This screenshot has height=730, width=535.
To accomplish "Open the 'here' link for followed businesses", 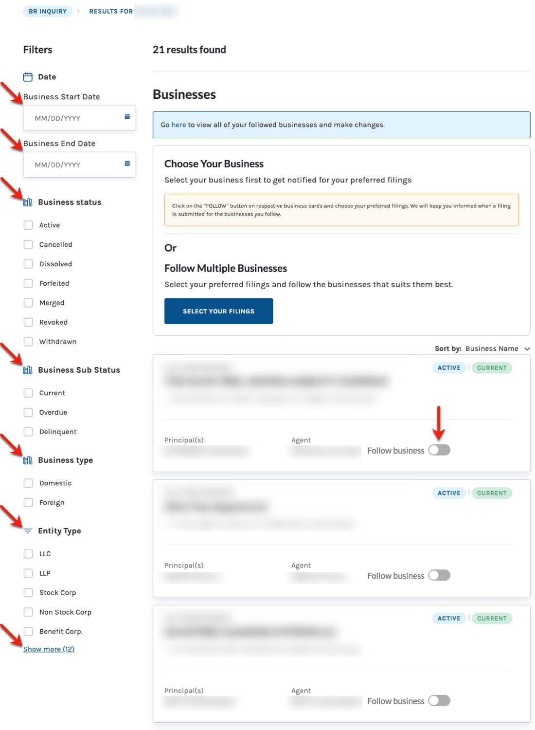I will point(179,125).
